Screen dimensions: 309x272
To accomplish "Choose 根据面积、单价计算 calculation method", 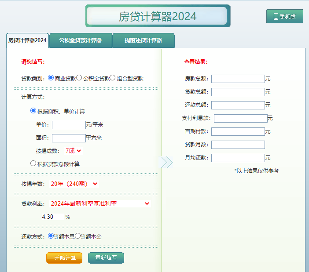I will point(33,111).
